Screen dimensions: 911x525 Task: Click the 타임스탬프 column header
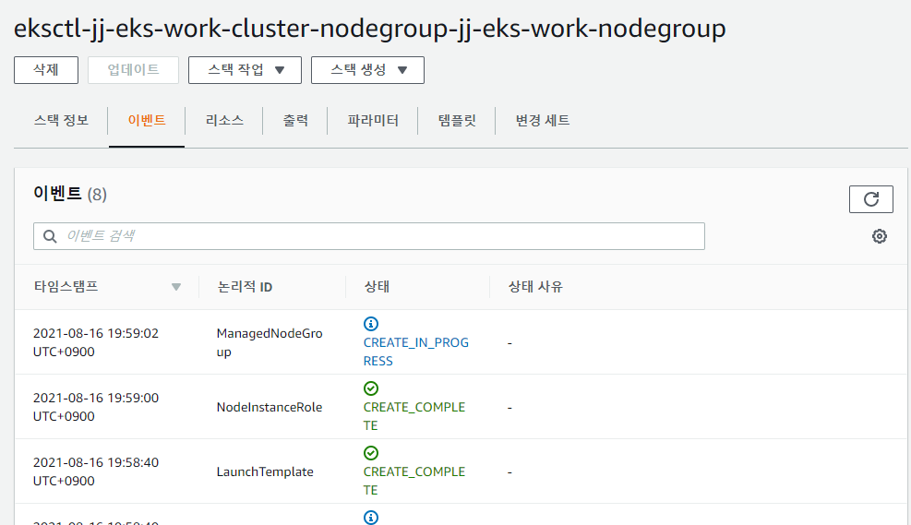66,286
